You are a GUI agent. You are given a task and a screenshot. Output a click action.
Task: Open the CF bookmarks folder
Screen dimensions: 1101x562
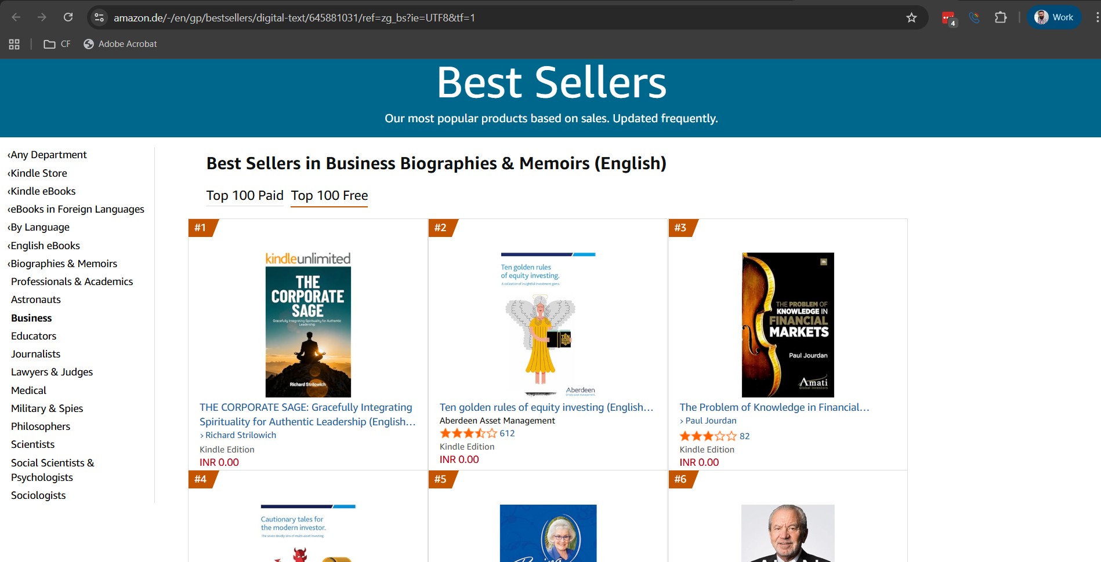point(57,44)
